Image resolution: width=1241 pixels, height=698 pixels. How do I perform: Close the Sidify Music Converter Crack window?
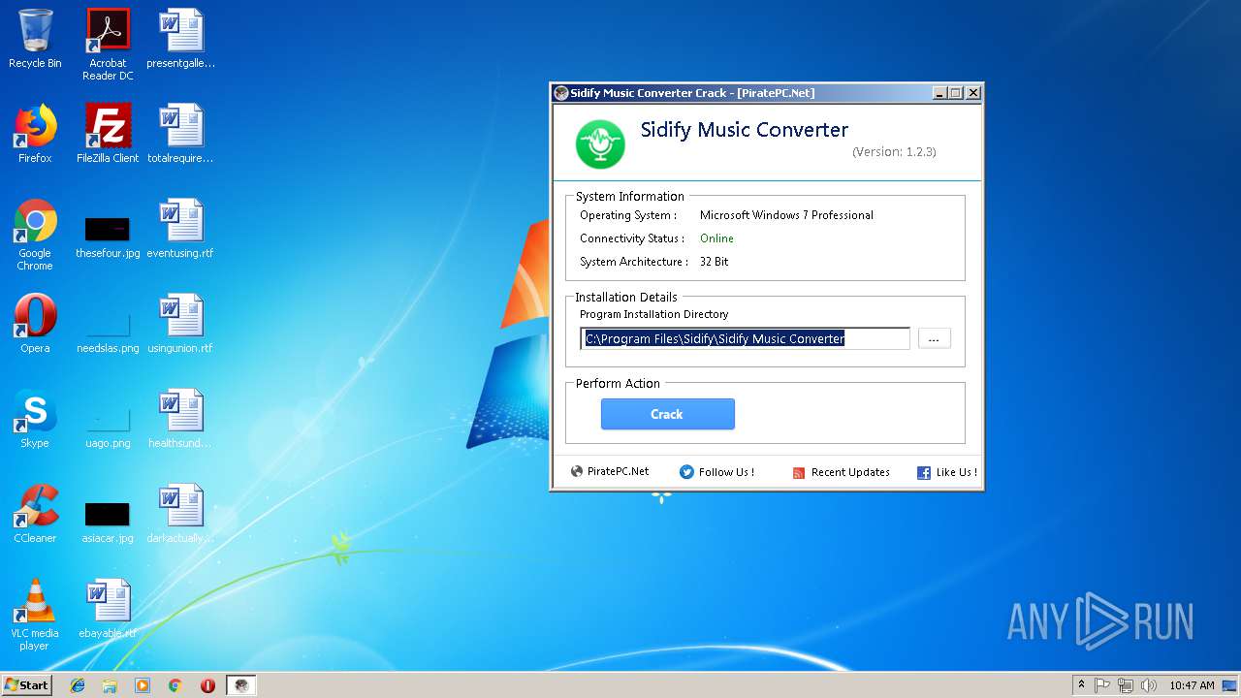tap(973, 93)
